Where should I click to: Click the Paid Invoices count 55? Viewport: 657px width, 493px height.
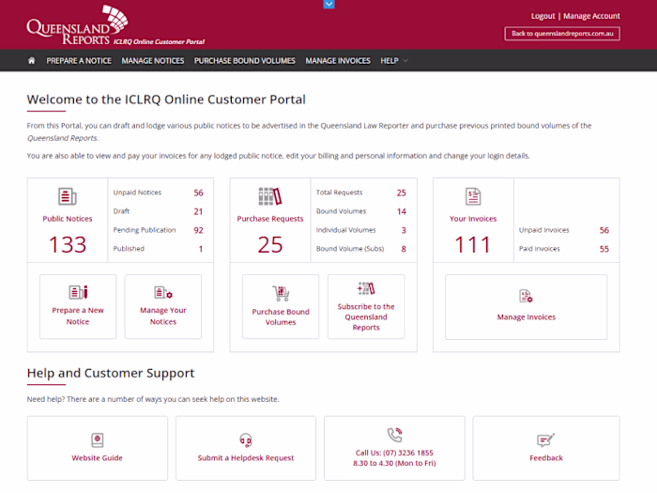(604, 249)
